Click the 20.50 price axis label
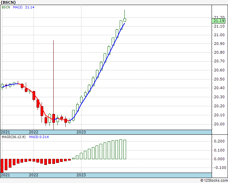 219,79
